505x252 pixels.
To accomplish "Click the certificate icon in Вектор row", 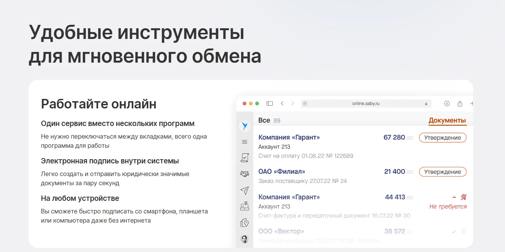I will pos(464,231).
